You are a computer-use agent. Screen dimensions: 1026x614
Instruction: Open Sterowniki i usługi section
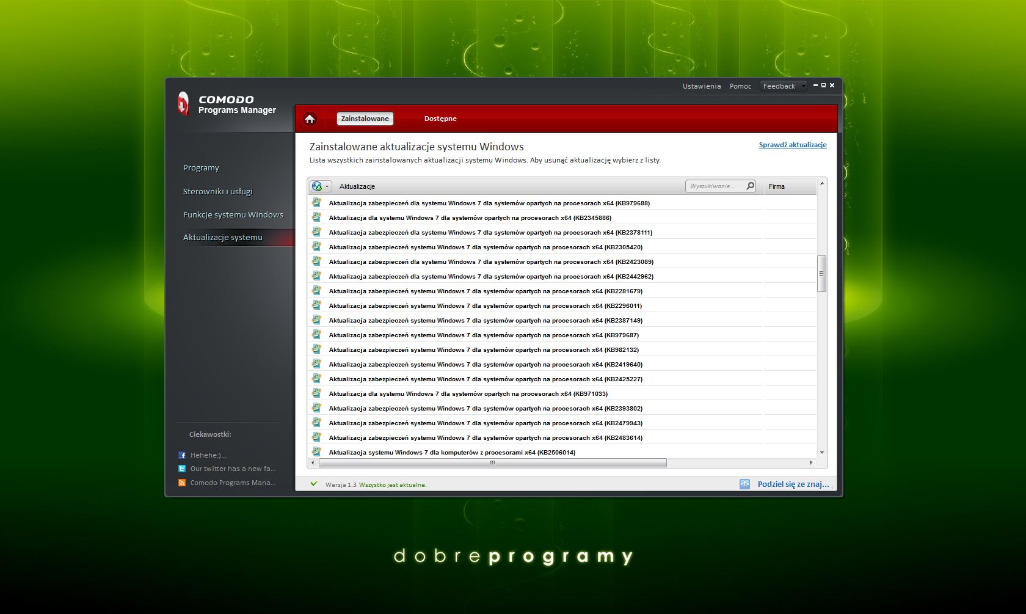(217, 191)
